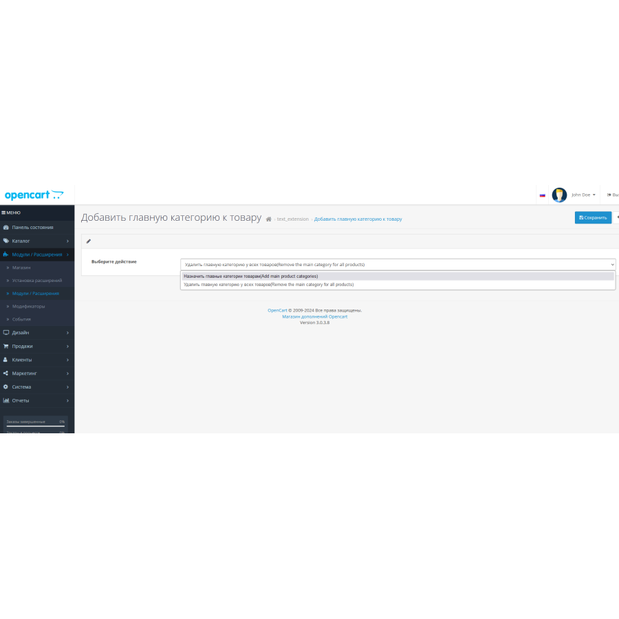This screenshot has width=619, height=619.
Task: Open Панель состояния in sidebar
Action: pyautogui.click(x=32, y=228)
